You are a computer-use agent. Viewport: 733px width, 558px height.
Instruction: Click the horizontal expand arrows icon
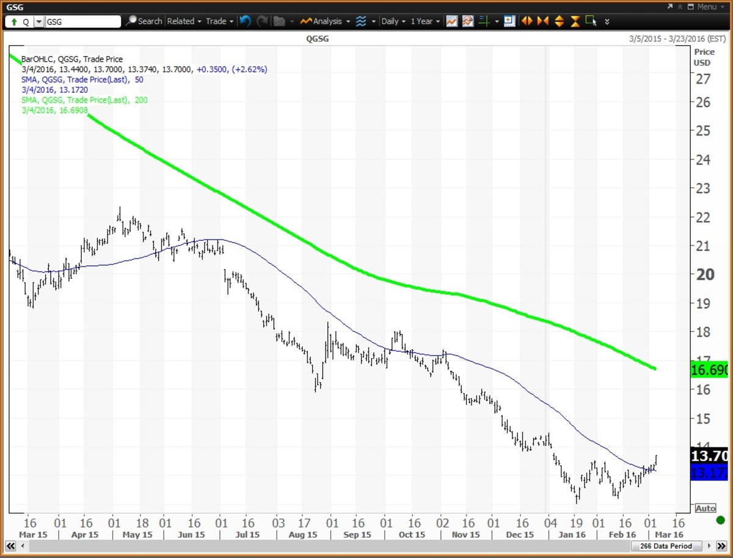pyautogui.click(x=526, y=21)
